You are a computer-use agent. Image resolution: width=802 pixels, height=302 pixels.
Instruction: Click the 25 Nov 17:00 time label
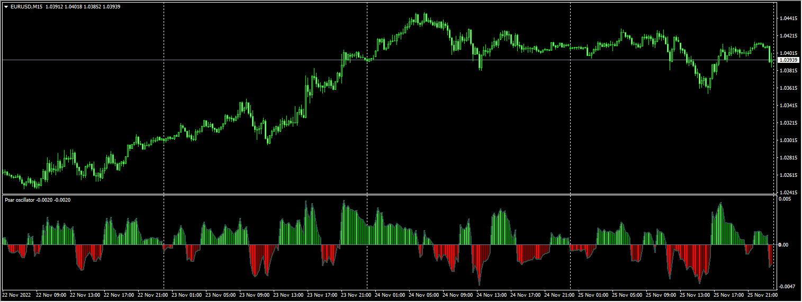pyautogui.click(x=729, y=295)
